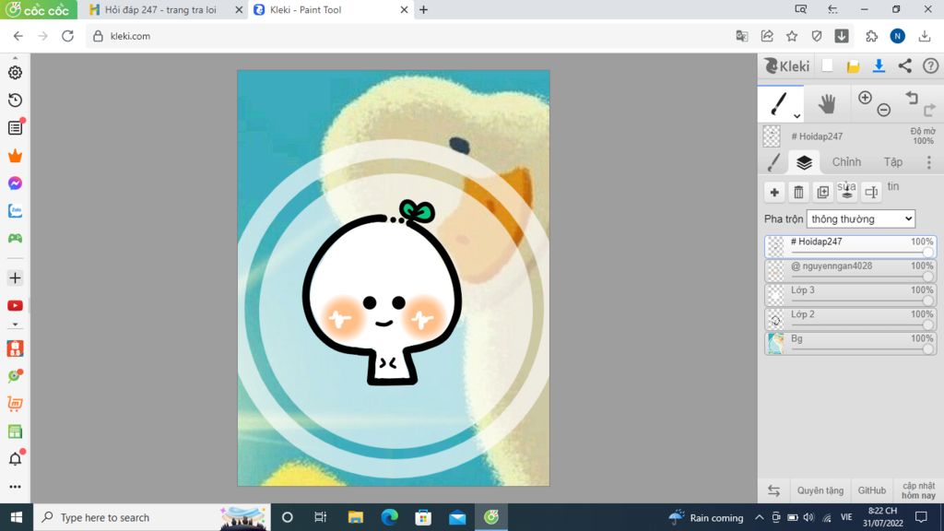Rename the selected layer
Viewport: 944px width, 531px height.
[x=871, y=192]
